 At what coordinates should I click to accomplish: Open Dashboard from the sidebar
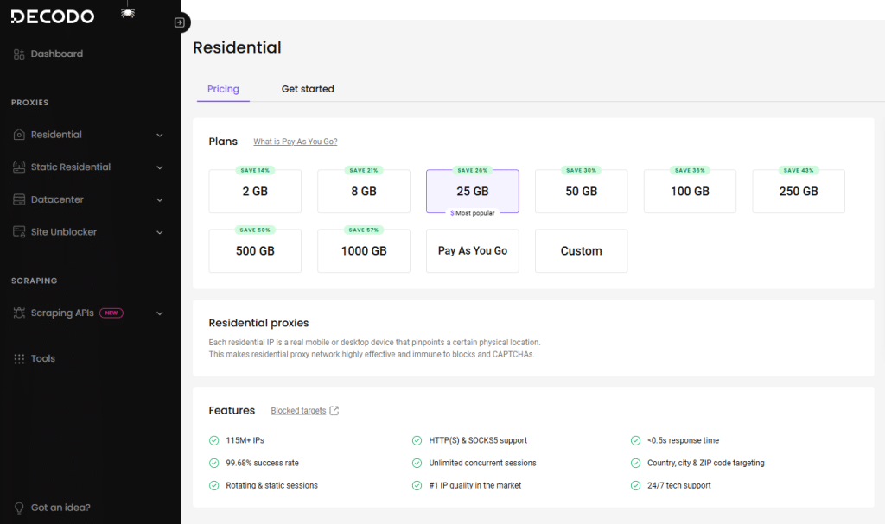56,54
